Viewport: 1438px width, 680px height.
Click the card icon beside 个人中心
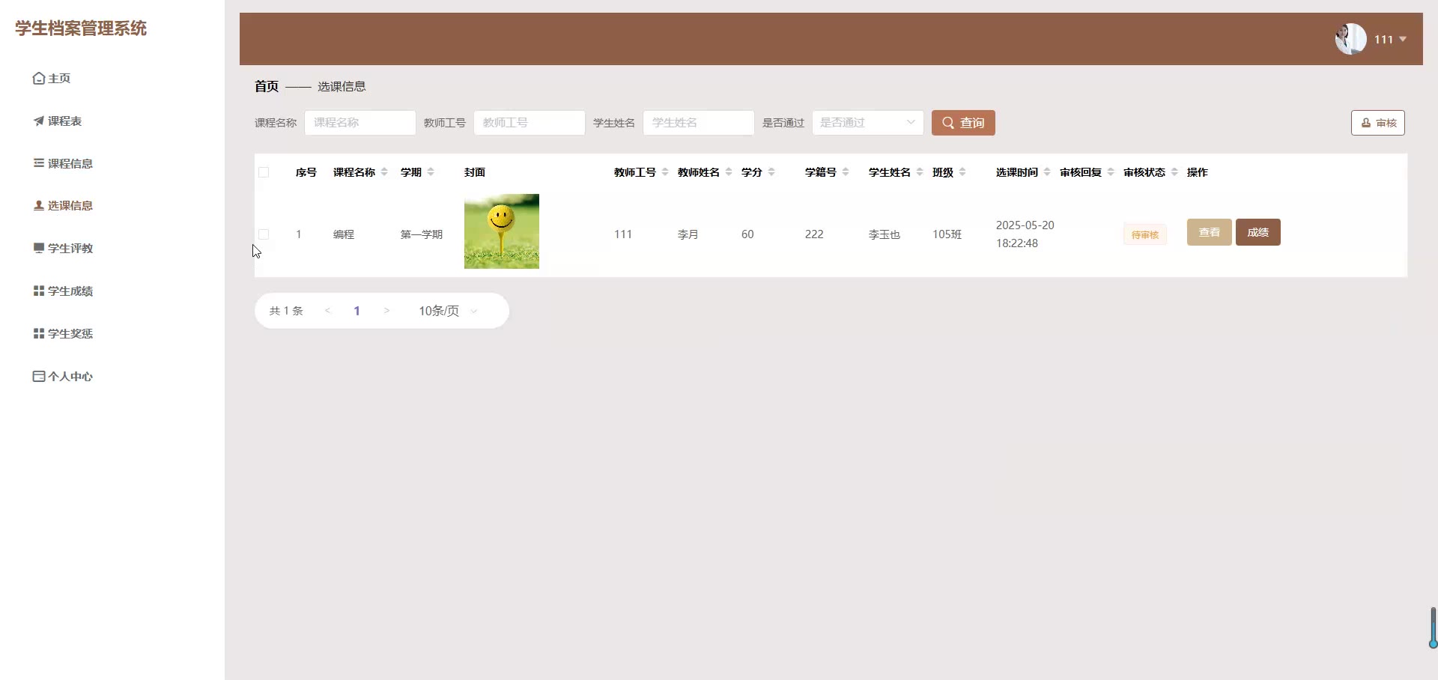38,376
